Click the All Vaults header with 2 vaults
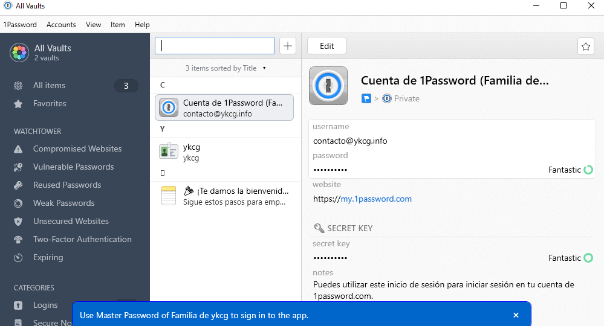The image size is (604, 326). point(53,53)
